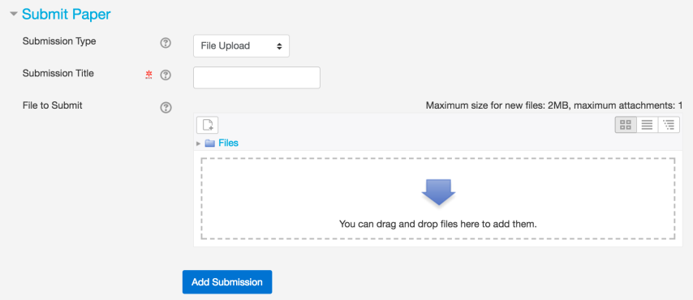Click the drag and drop files text
Screen dimensions: 693x300
coord(438,224)
